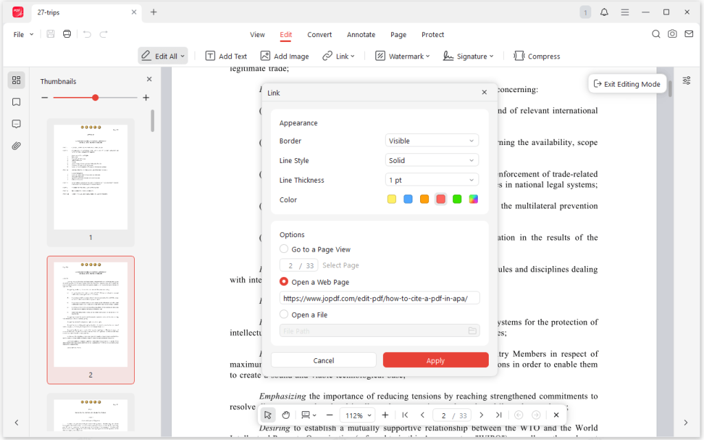Select the Open a File option
The image size is (704, 440).
point(284,314)
